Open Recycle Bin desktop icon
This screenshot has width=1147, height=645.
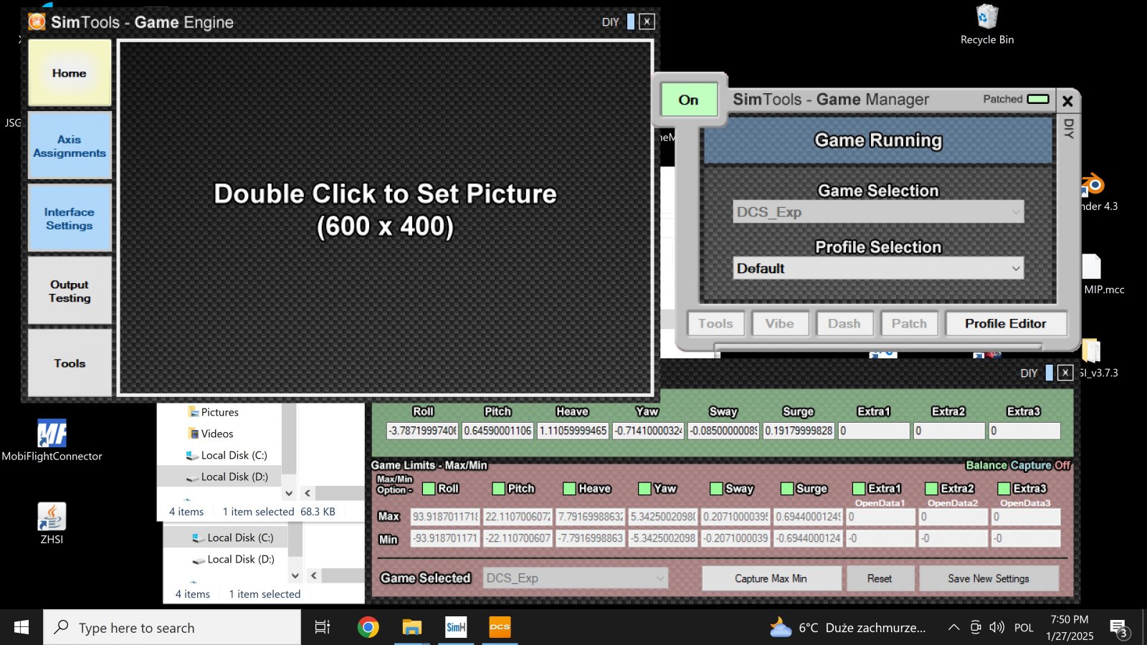click(x=987, y=24)
